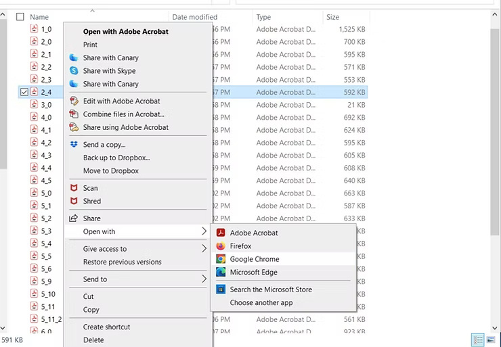
Task: Select Delete from the context menu
Action: coord(93,340)
